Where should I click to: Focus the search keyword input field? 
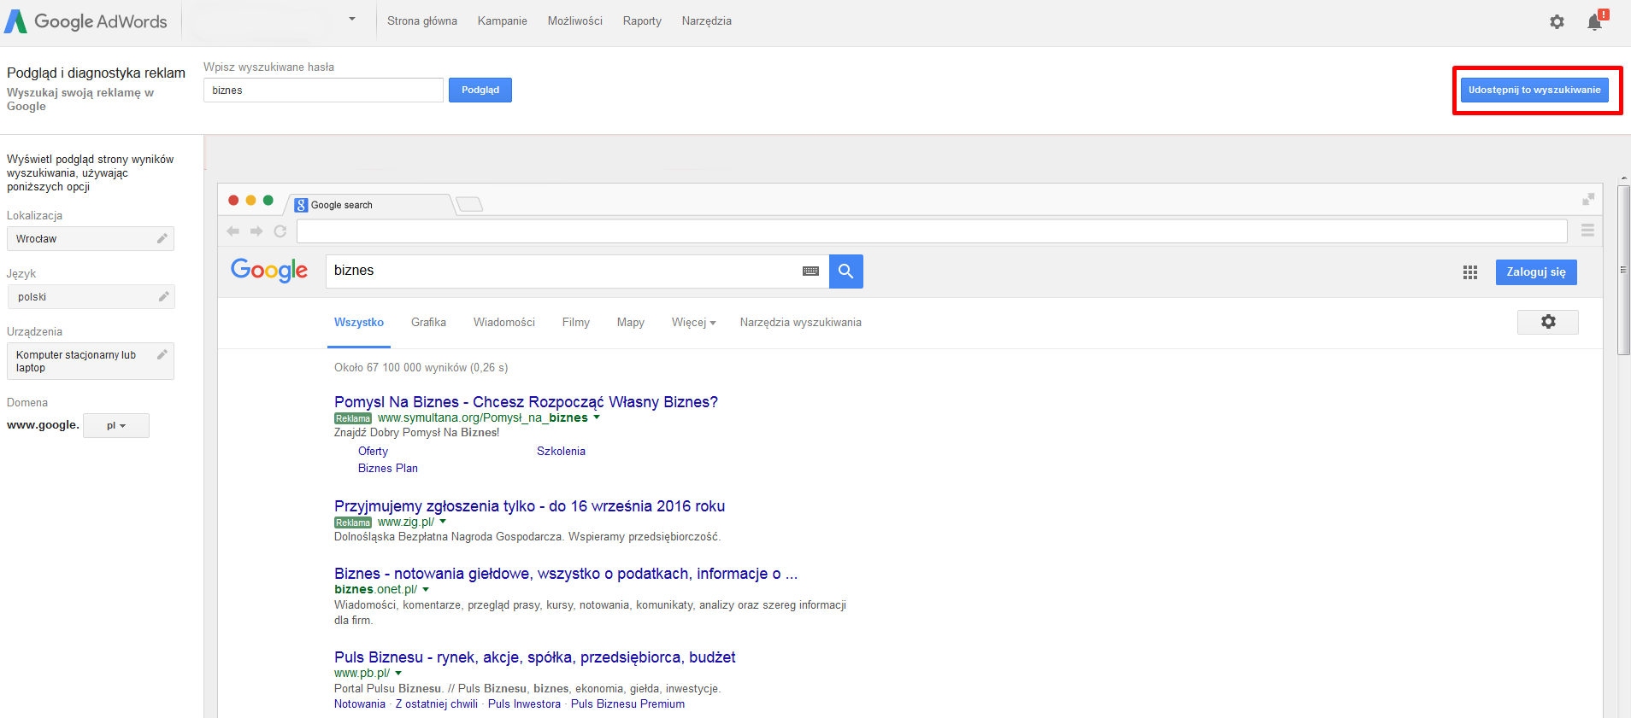pyautogui.click(x=323, y=90)
